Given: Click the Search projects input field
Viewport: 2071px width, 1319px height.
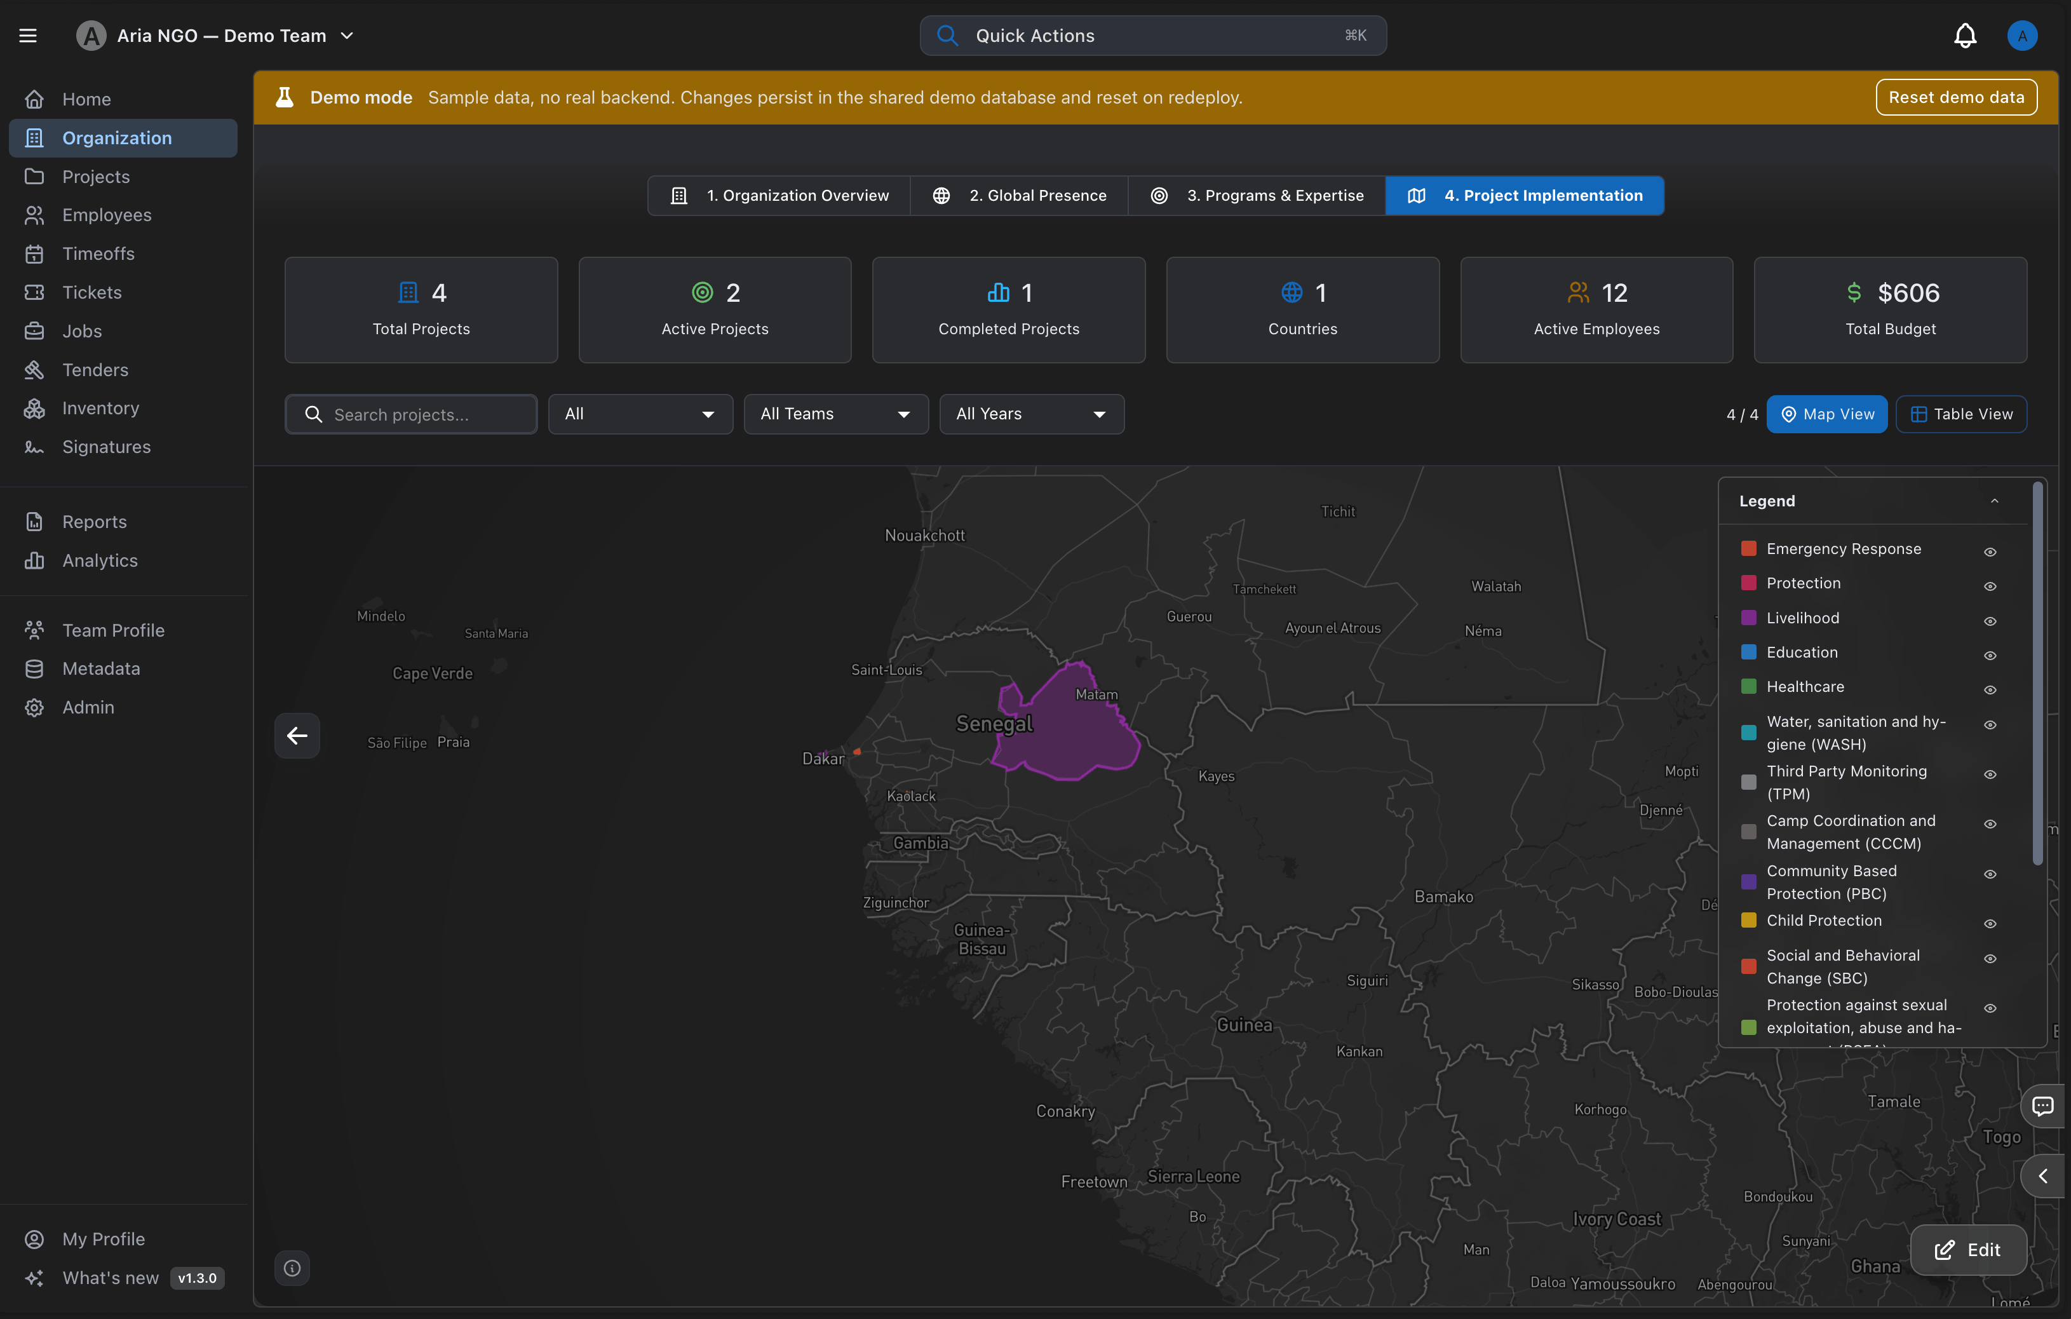Looking at the screenshot, I should point(411,414).
